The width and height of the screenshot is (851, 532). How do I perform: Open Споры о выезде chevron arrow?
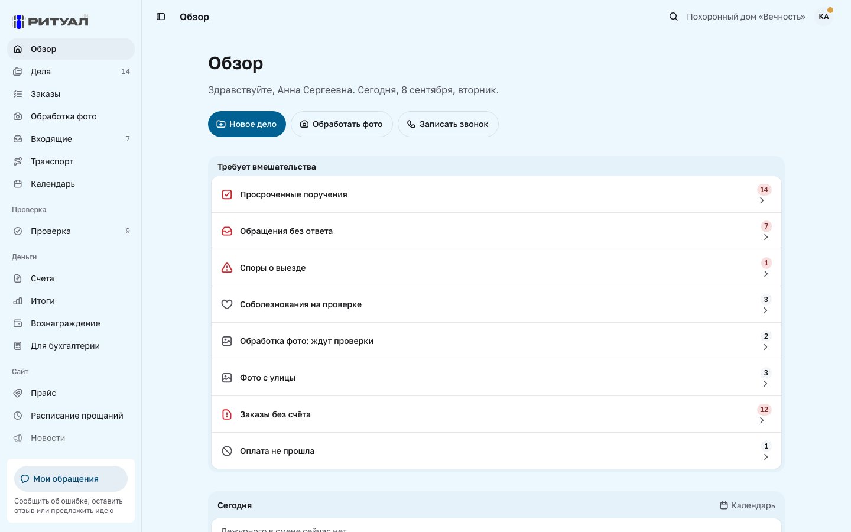click(766, 274)
